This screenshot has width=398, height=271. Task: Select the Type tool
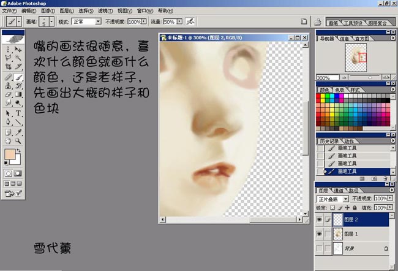click(x=18, y=113)
